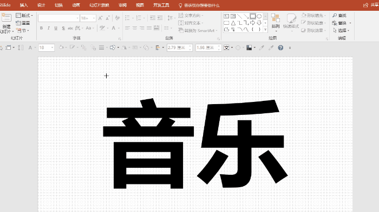
Task: Align text to the left
Action: (127, 28)
